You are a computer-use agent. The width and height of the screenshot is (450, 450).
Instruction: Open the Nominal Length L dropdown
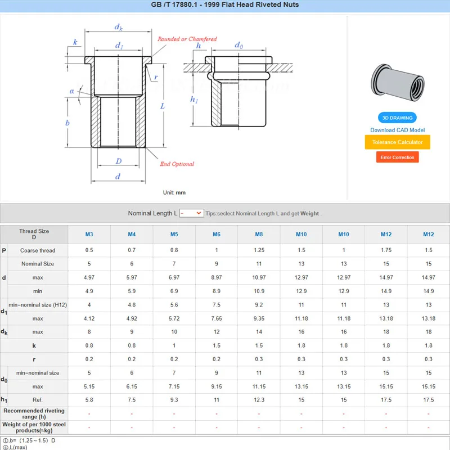191,213
